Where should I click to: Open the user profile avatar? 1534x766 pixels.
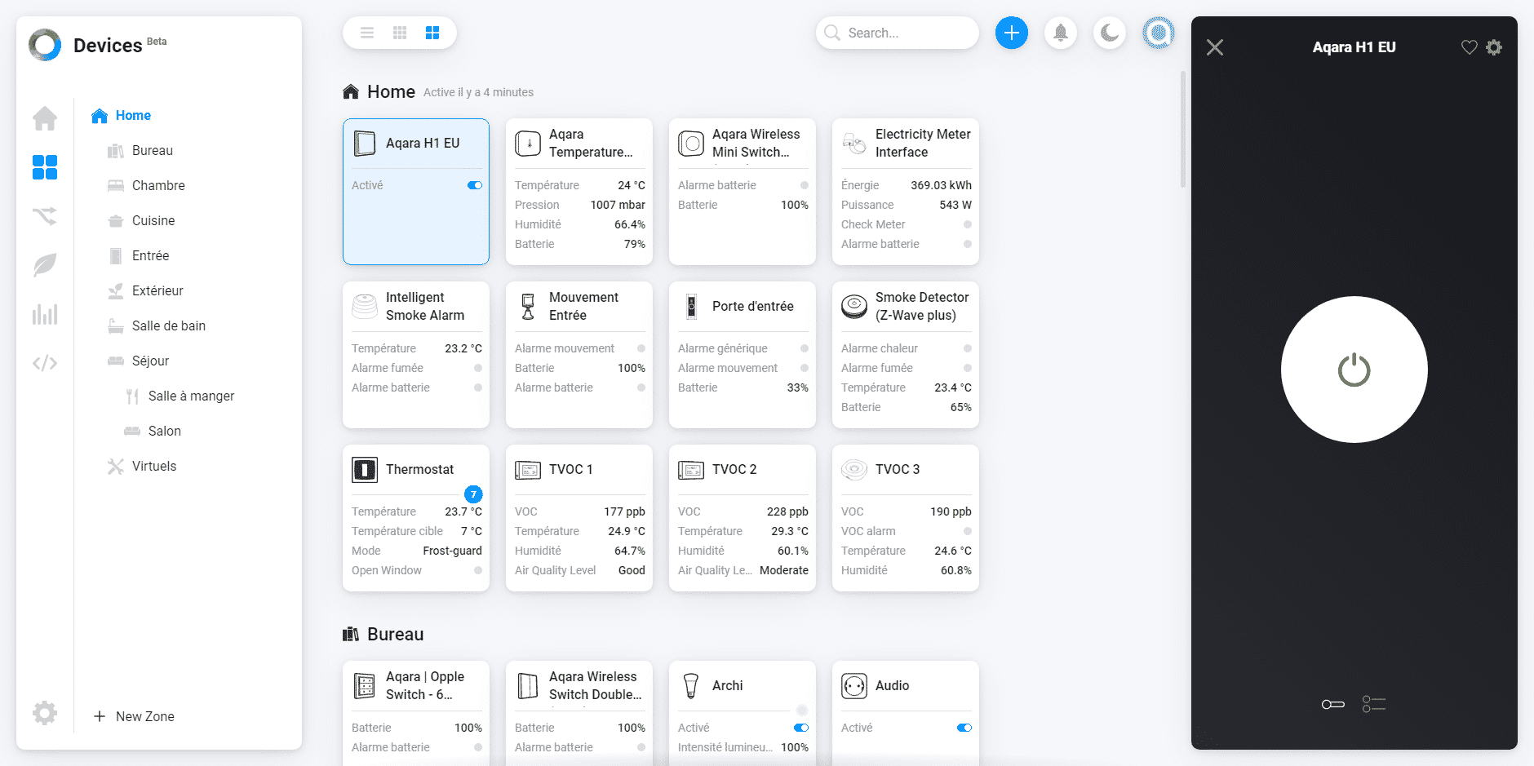point(1159,33)
